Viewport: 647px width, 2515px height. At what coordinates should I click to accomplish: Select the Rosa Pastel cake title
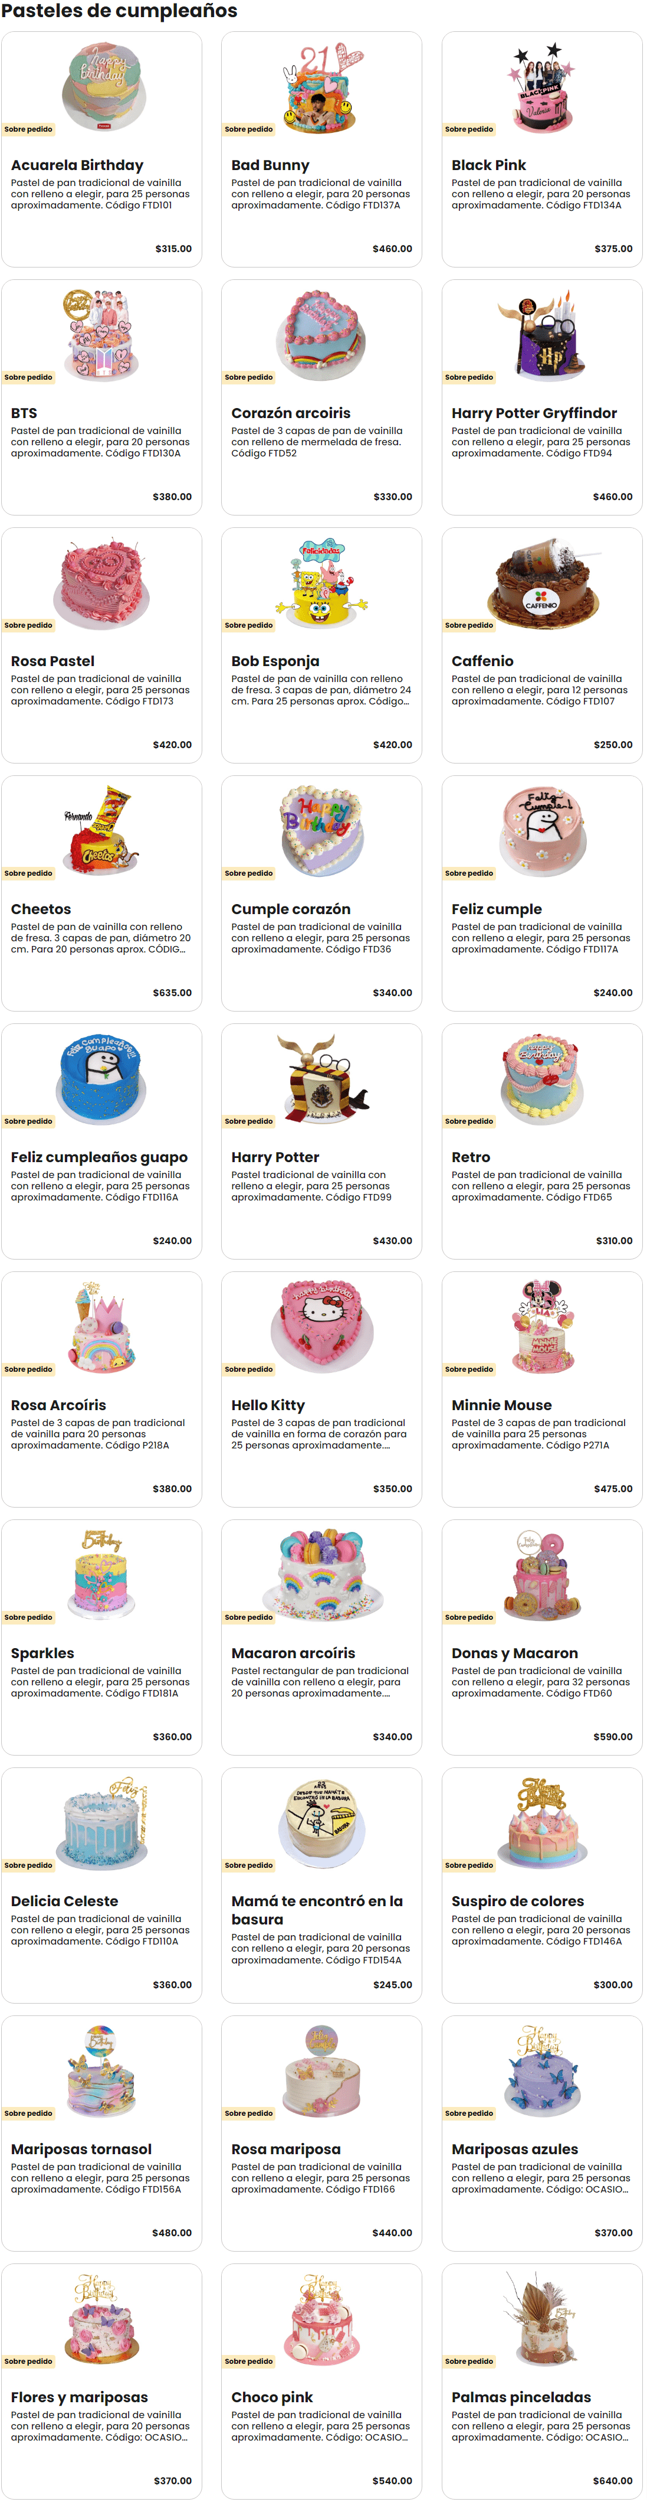coord(52,661)
